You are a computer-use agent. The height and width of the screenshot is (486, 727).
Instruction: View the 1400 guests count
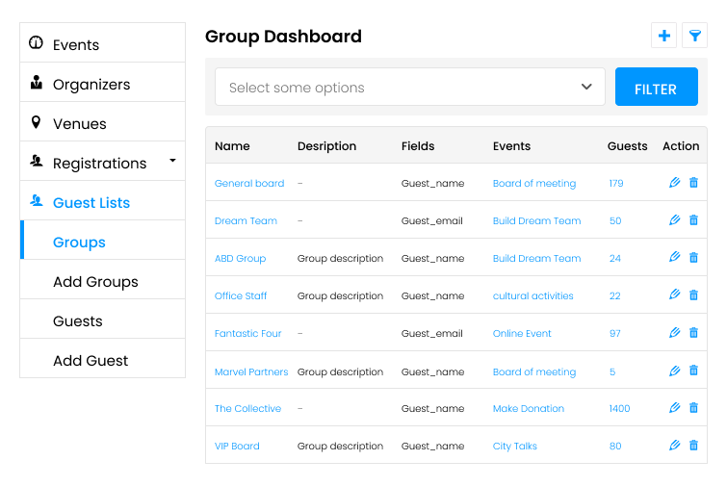tap(619, 409)
